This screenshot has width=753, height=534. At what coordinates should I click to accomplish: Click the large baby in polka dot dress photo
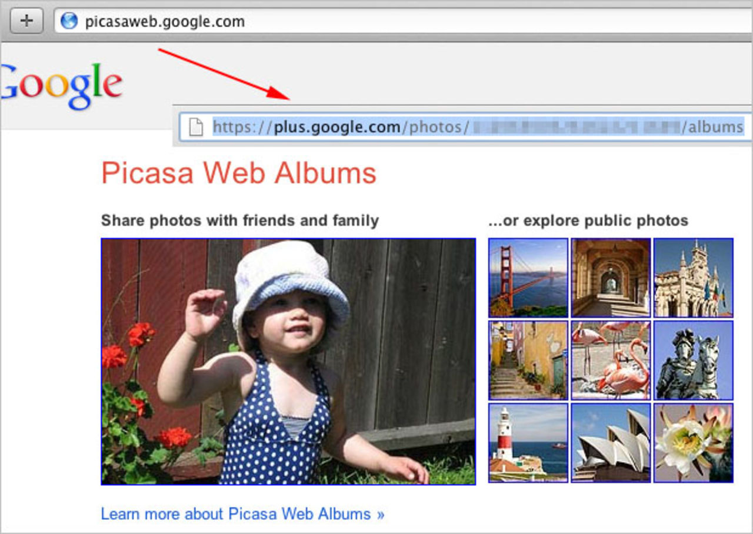coord(288,361)
